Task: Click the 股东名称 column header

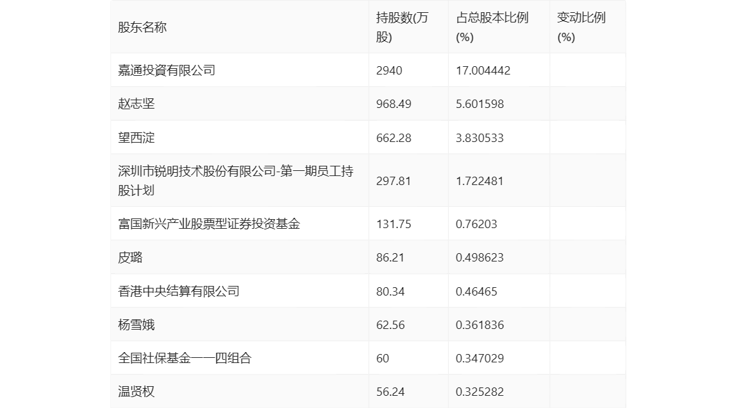Action: click(x=142, y=27)
